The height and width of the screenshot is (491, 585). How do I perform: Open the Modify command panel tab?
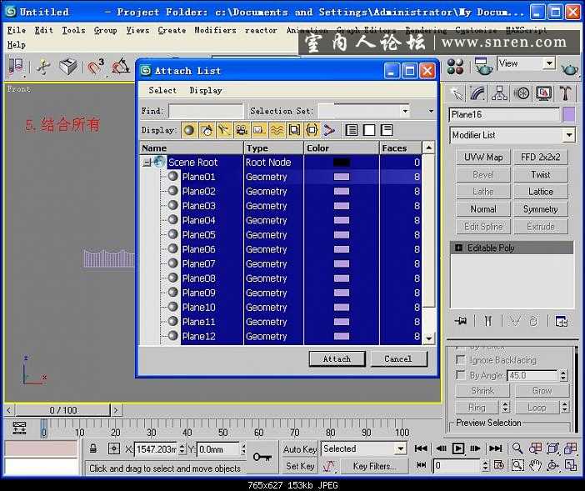[478, 93]
